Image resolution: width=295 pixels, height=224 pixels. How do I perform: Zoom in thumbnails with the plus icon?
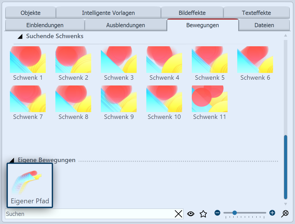[272, 213]
